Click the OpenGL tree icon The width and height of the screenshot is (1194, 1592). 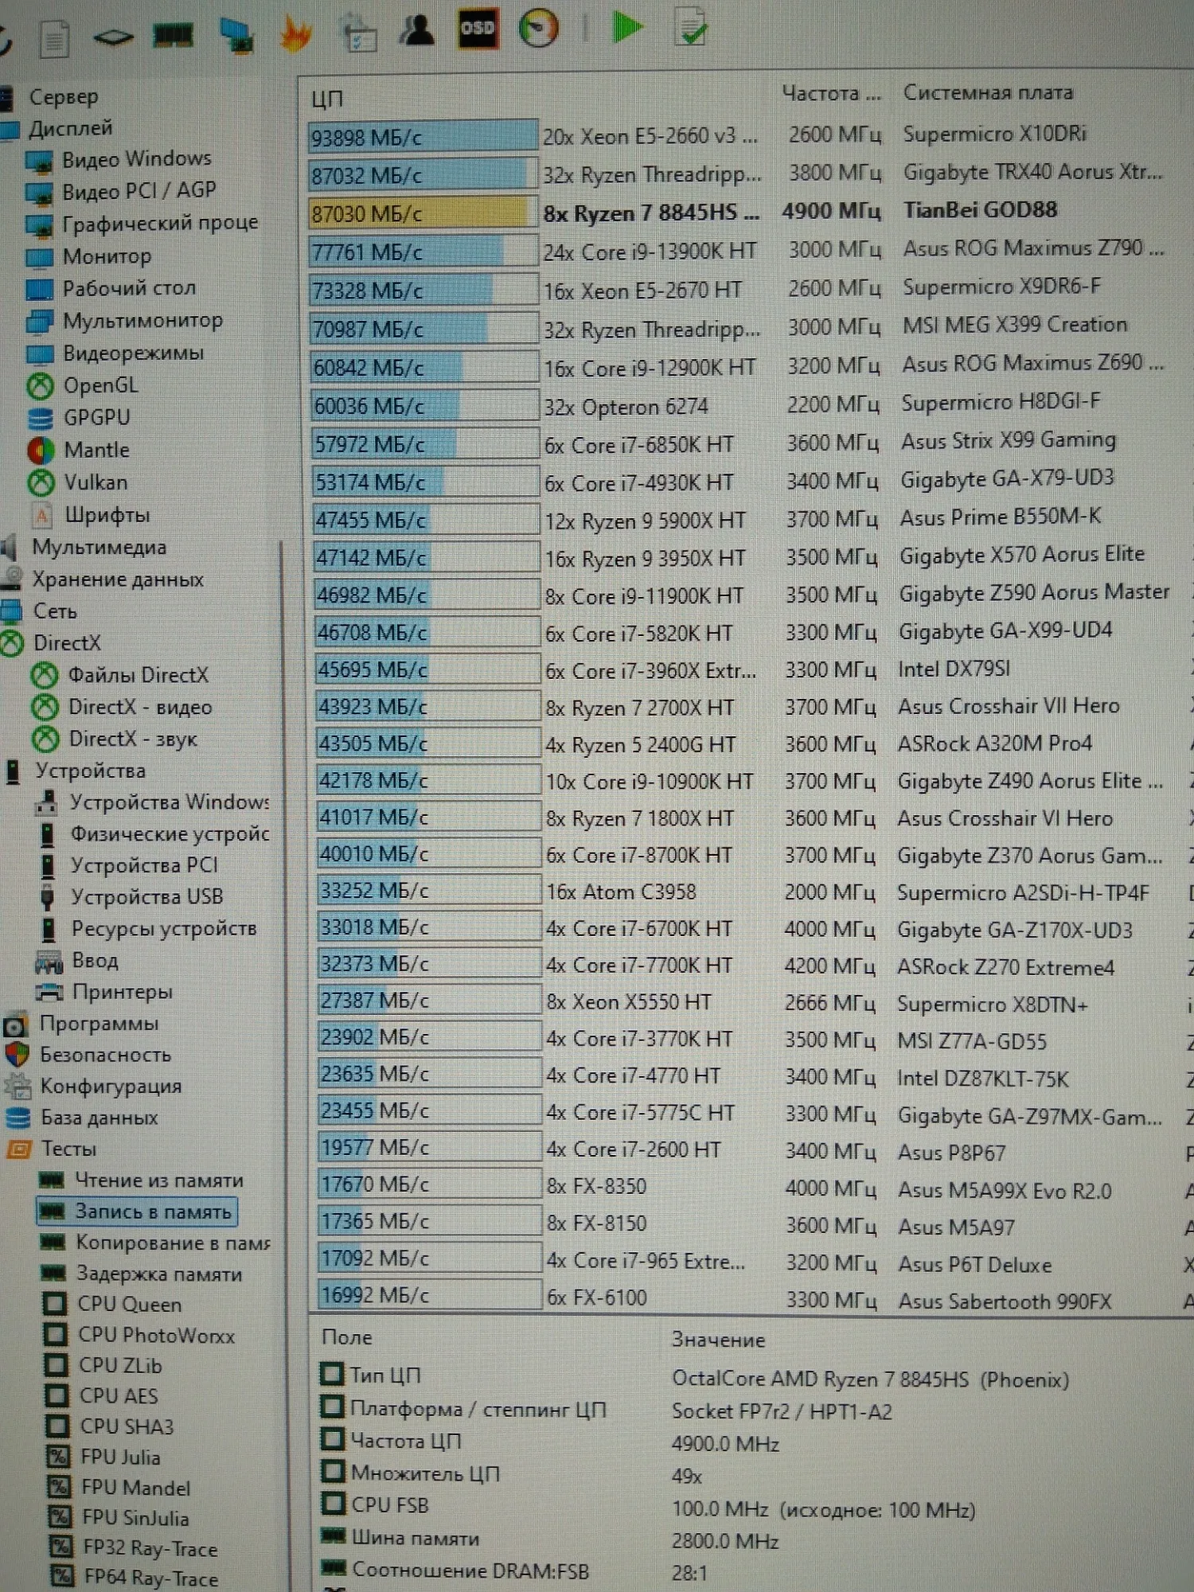40,386
